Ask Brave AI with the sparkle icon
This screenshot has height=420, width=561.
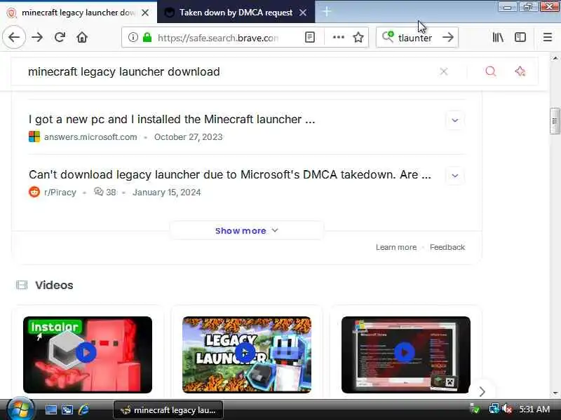click(x=520, y=71)
